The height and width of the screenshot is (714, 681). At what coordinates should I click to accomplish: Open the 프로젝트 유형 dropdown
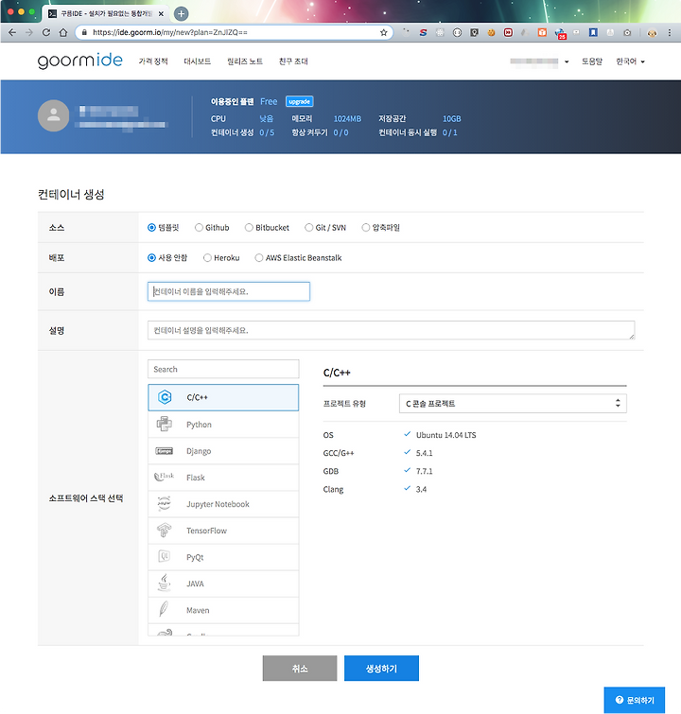click(513, 404)
